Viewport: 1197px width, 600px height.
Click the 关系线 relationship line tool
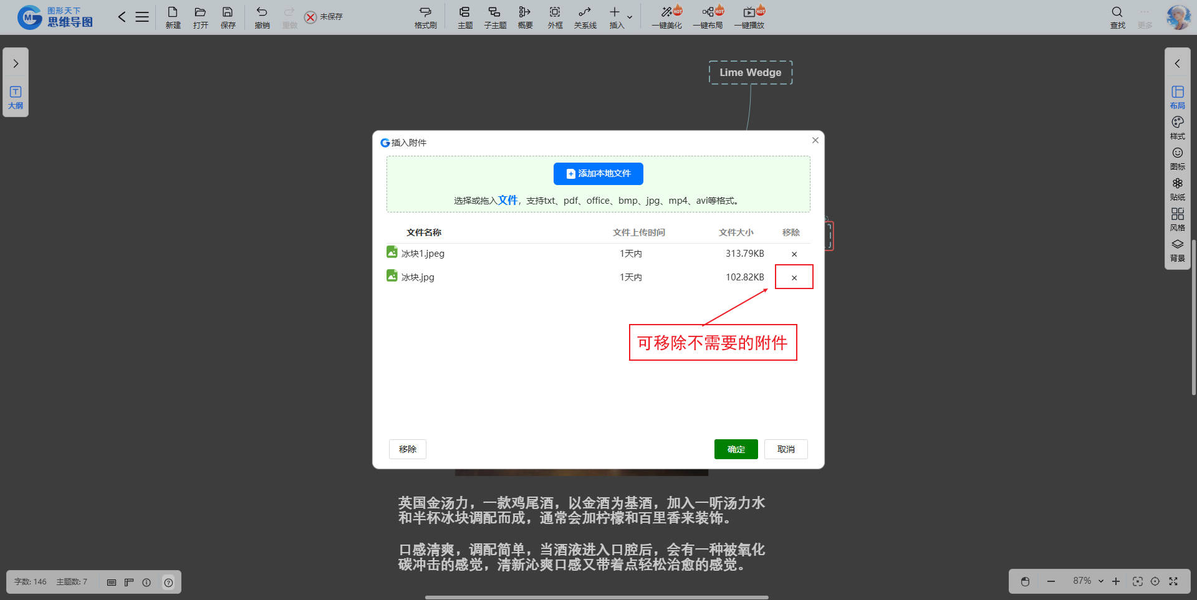[585, 17]
